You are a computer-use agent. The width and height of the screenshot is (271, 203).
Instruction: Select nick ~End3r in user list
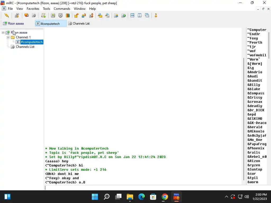pyautogui.click(x=254, y=34)
